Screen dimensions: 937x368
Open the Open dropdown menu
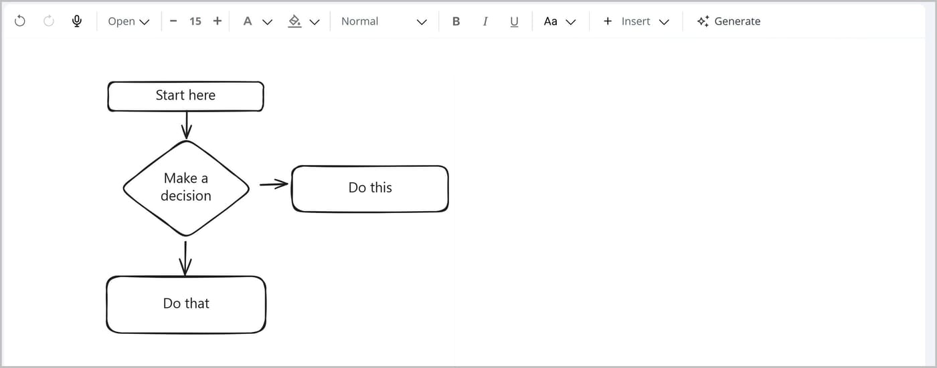(129, 21)
